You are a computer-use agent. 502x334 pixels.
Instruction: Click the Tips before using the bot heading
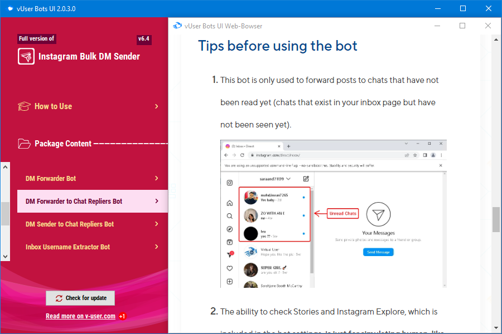[x=278, y=46]
